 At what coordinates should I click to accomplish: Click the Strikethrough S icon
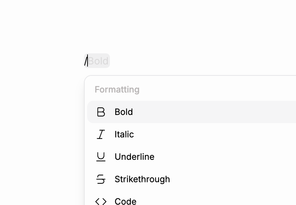pos(101,179)
